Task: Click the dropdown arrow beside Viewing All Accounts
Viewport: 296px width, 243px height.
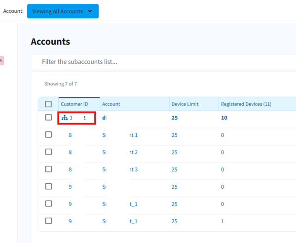Action: pyautogui.click(x=90, y=11)
